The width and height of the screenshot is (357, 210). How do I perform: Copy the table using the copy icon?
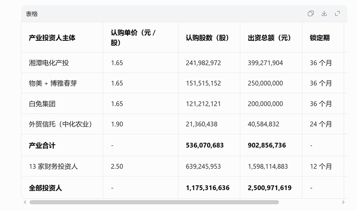click(x=311, y=13)
